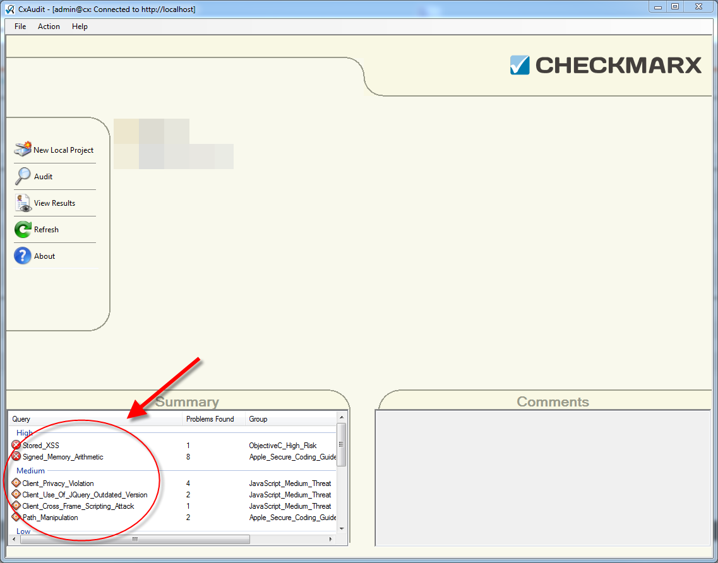Click the red icon beside Signed_Memory_Arithmetic
Screen dimensions: 718x563
tap(16, 456)
